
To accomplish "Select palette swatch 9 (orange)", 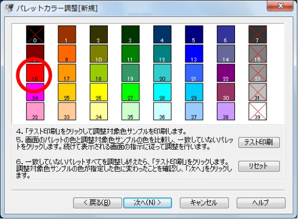I will (x=67, y=54).
